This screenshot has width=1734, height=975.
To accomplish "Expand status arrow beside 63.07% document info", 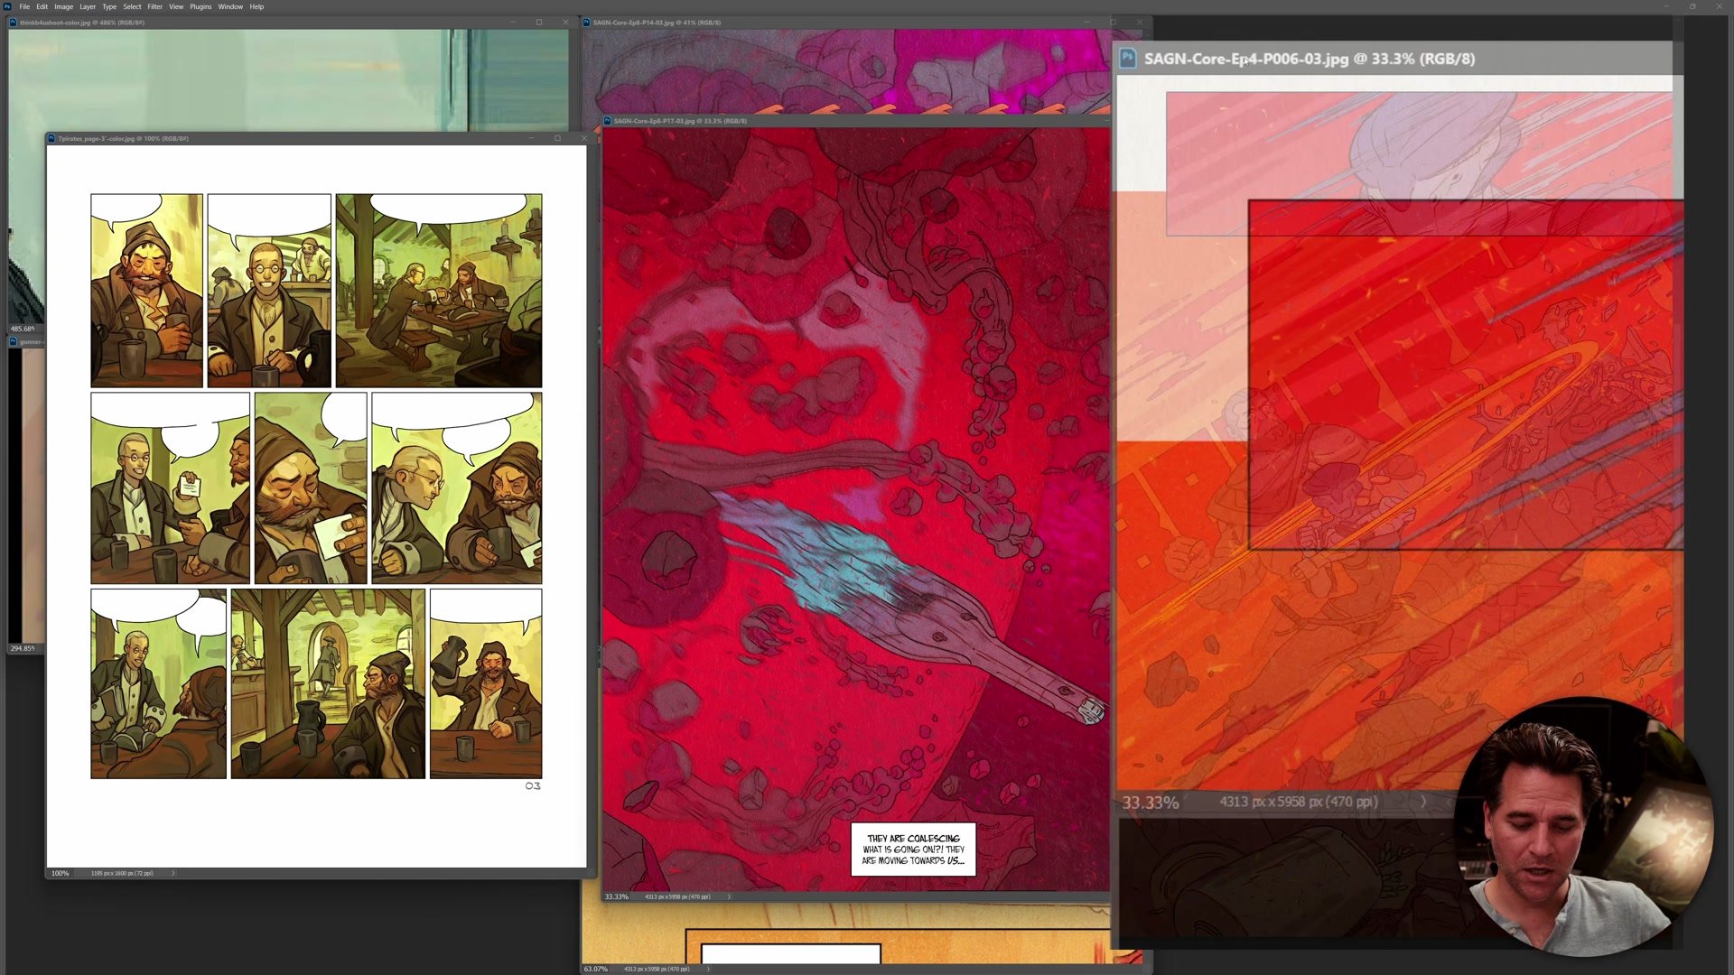I will pyautogui.click(x=708, y=969).
